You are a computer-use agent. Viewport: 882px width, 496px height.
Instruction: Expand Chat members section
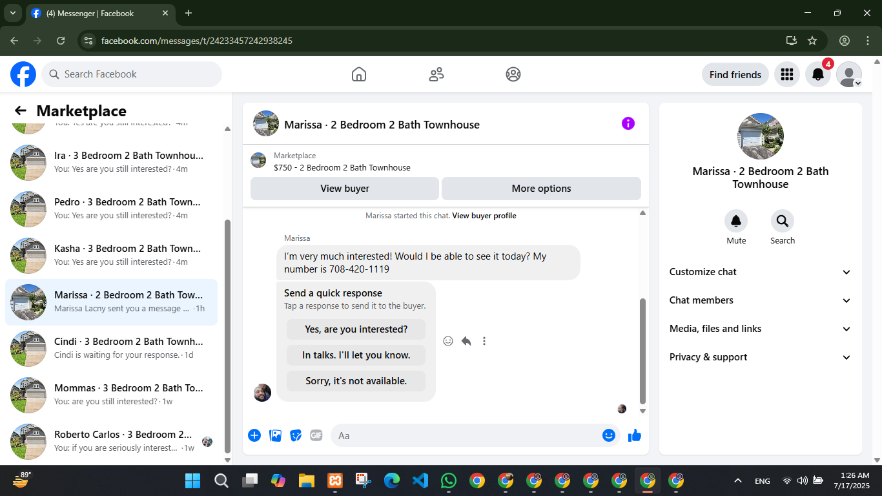click(x=761, y=300)
